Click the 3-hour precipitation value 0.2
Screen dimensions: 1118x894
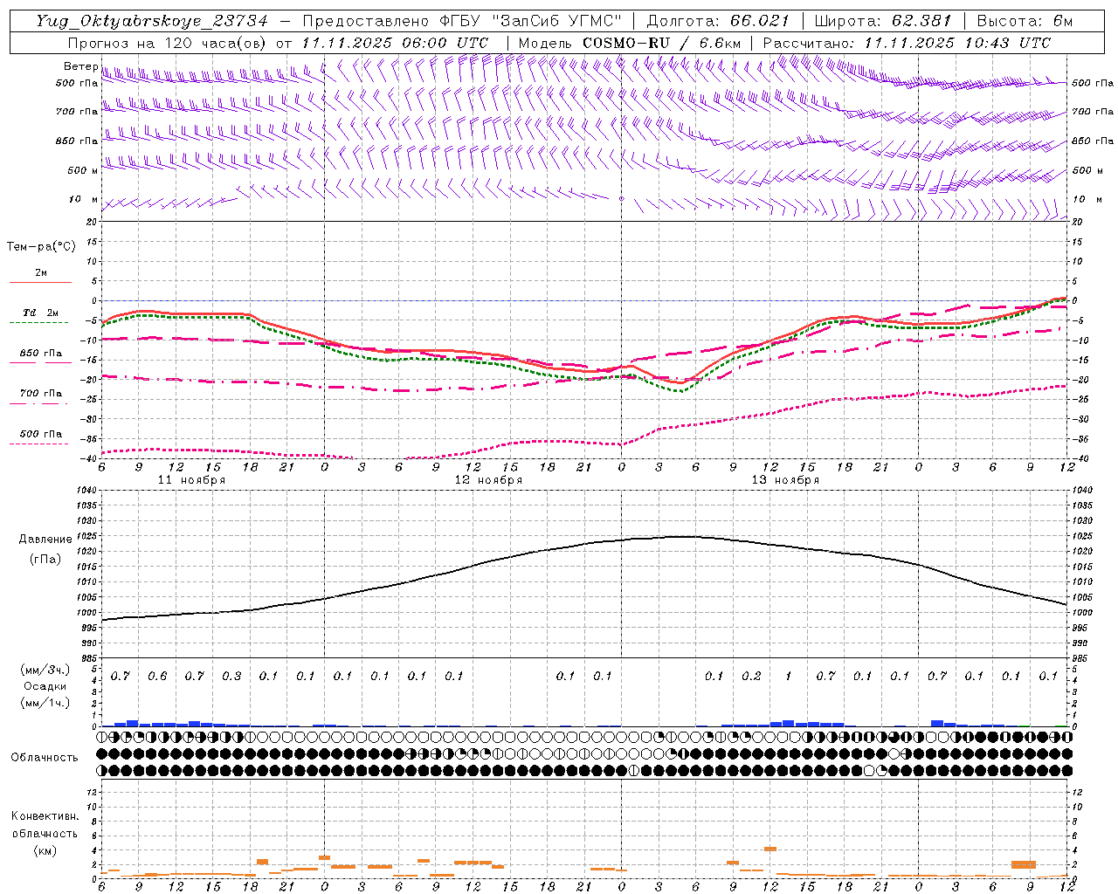tap(751, 677)
